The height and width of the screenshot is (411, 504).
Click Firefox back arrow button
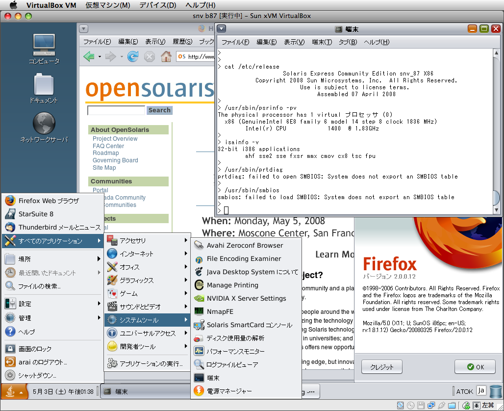(x=89, y=56)
